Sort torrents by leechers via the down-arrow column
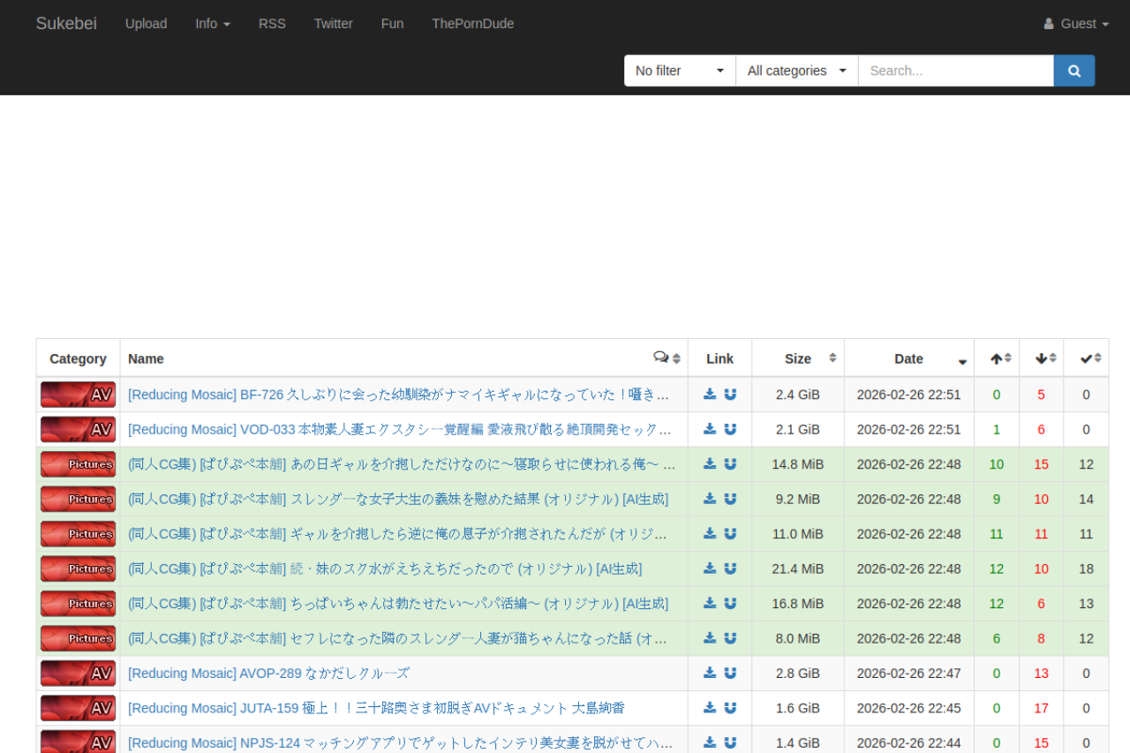Viewport: 1130px width, 753px height. (x=1041, y=358)
